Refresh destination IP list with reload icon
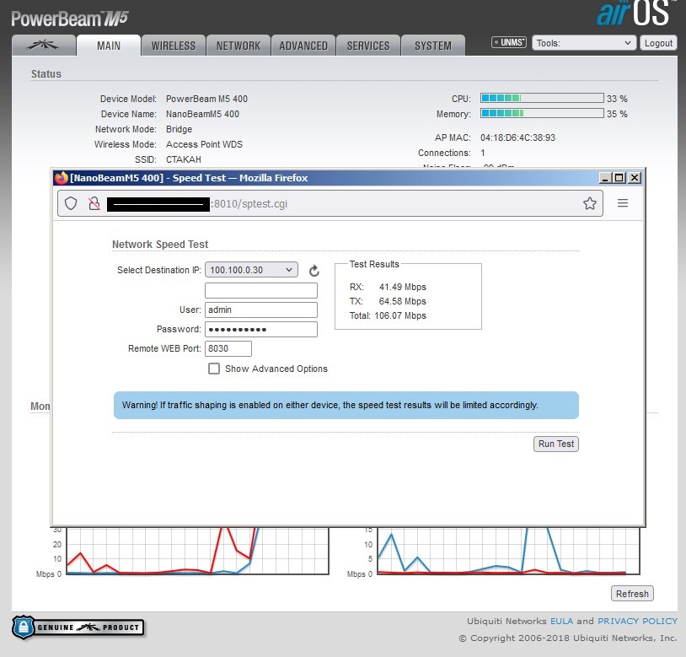 [x=314, y=271]
